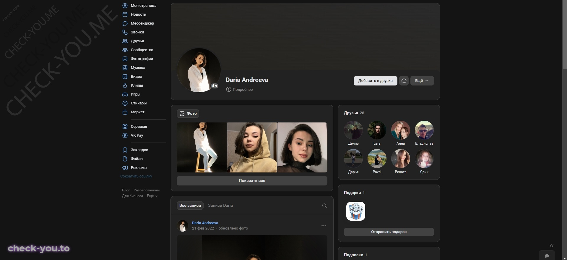The image size is (567, 260).
Task: Open the Моя страница profile icon
Action: [125, 6]
